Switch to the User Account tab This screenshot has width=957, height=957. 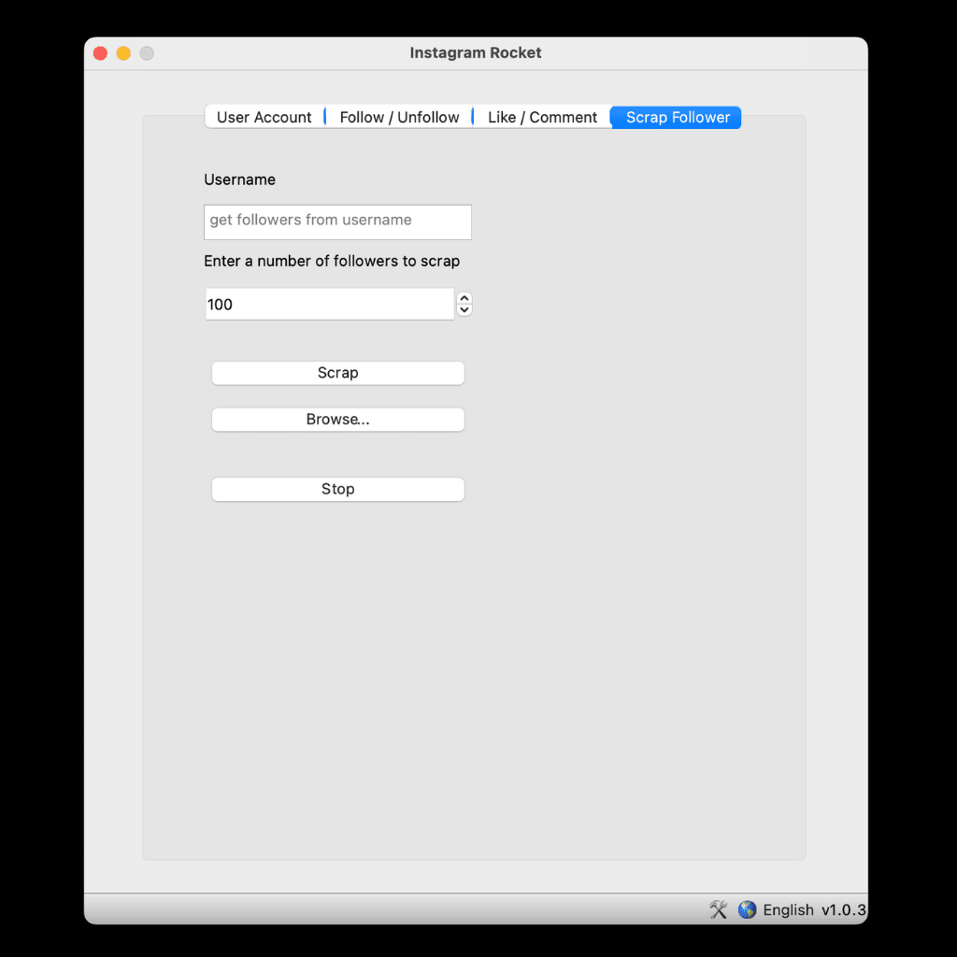(x=264, y=116)
